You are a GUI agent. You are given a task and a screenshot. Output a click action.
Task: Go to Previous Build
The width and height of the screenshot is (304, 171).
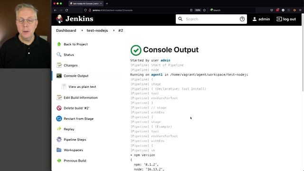click(75, 161)
